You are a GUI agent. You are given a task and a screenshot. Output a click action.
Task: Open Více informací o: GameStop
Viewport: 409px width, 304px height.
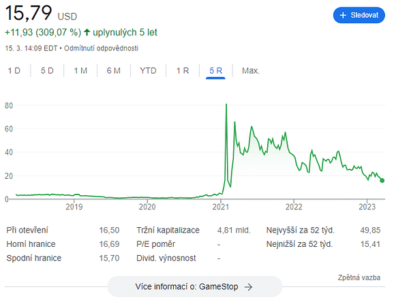coord(194,287)
